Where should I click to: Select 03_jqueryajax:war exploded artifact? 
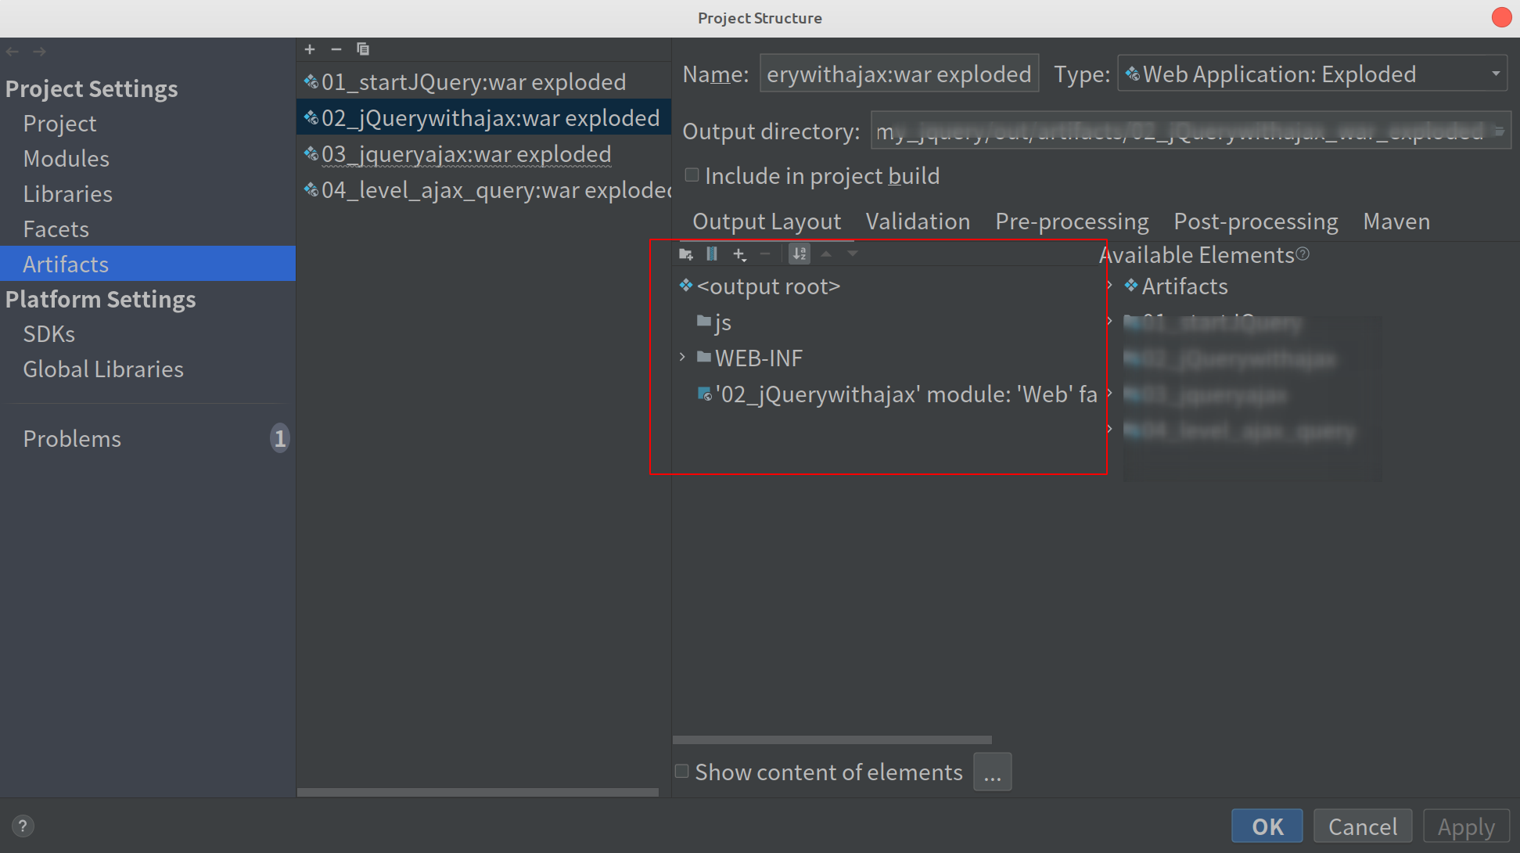(x=466, y=154)
